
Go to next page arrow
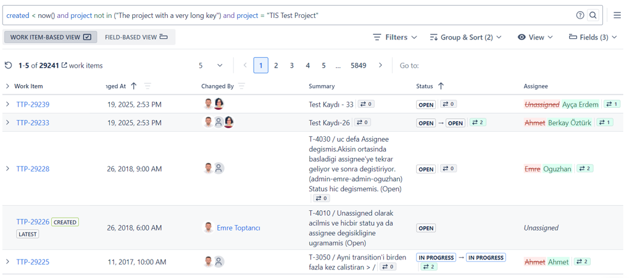point(380,65)
